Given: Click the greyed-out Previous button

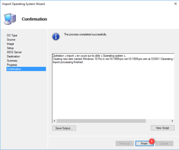Looking at the screenshot, I should pos(125,143).
